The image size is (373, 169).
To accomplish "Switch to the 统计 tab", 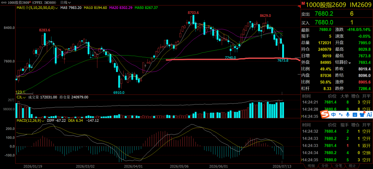I will click(353, 166).
